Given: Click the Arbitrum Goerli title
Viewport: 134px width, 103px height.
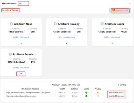Looking at the screenshot, I should pyautogui.click(x=114, y=24).
